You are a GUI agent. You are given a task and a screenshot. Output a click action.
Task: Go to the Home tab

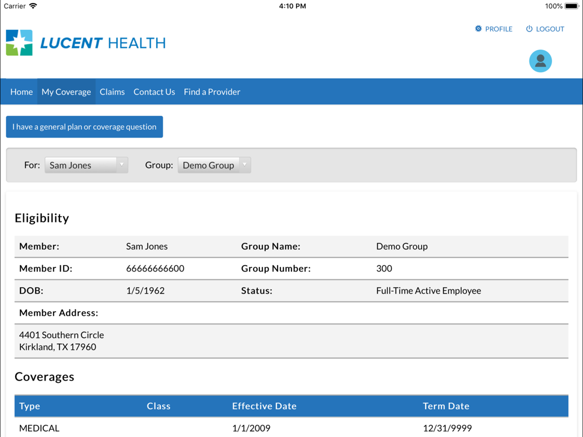(22, 92)
